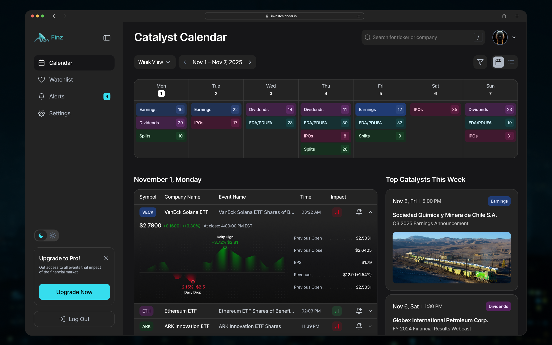The height and width of the screenshot is (345, 552).
Task: Switch to light mode with sun toggle
Action: coord(52,235)
